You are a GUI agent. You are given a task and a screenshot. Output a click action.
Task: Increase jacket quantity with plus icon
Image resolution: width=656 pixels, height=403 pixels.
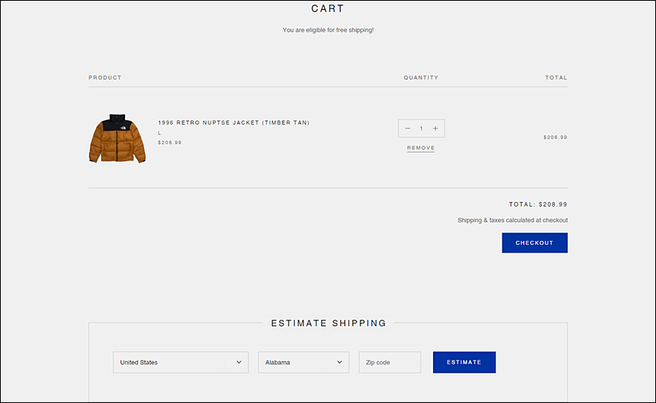tap(435, 128)
